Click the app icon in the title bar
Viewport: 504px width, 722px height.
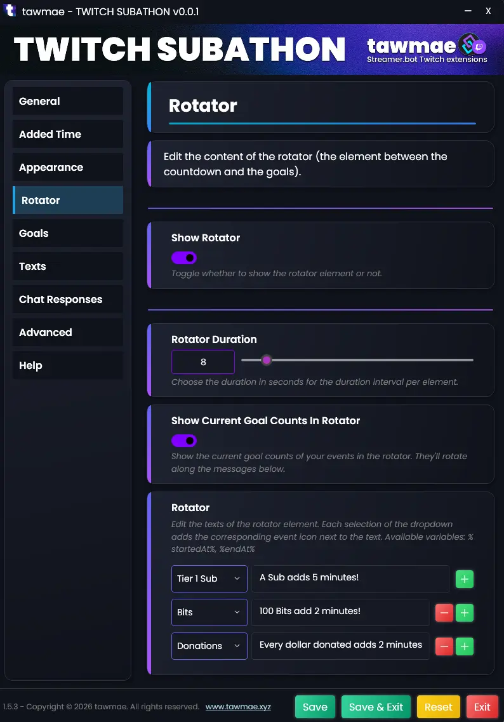(10, 11)
